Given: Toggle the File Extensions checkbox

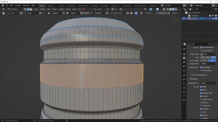Looking at the screenshot, I should [201, 47].
